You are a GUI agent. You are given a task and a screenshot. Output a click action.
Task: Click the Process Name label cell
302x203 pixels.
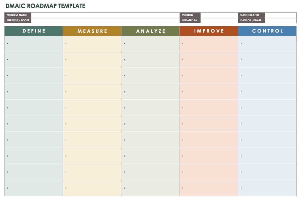[x=18, y=15]
